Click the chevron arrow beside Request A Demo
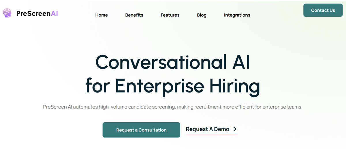The image size is (346, 149). tap(235, 129)
